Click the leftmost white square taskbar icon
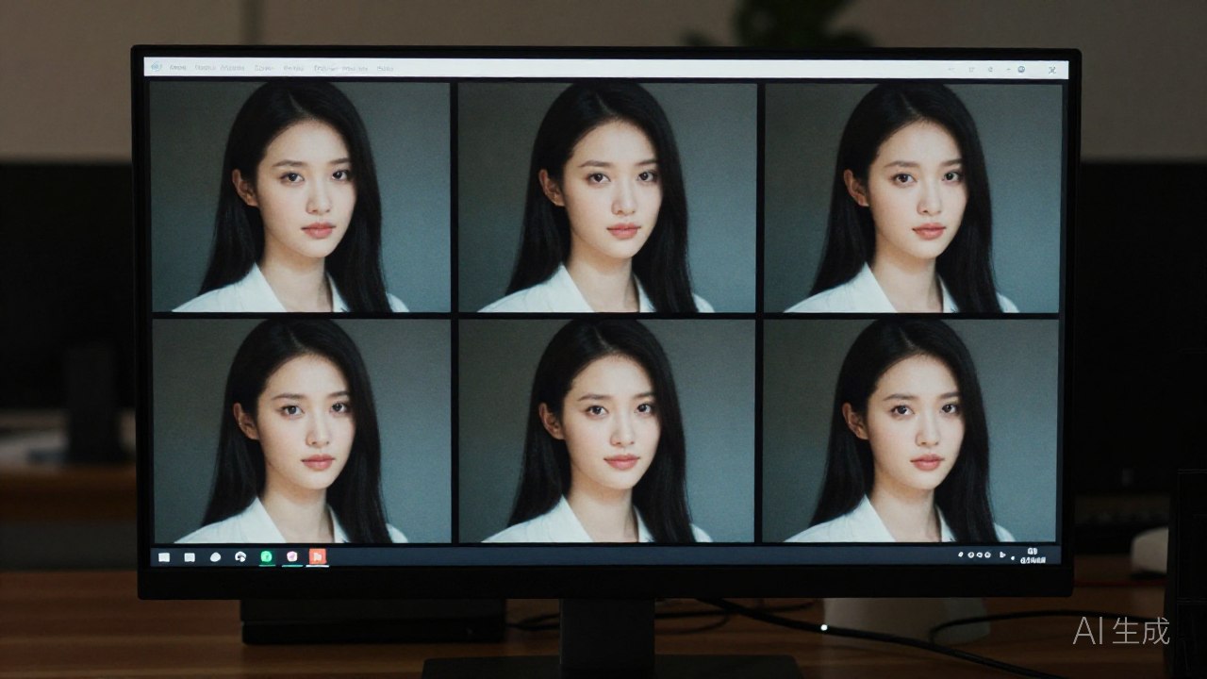 tap(164, 557)
